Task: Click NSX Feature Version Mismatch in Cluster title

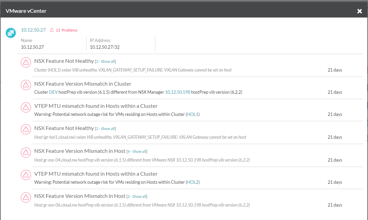Action: pos(83,84)
